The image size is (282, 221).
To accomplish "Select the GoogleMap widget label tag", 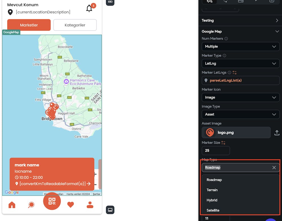I will (x=11, y=32).
